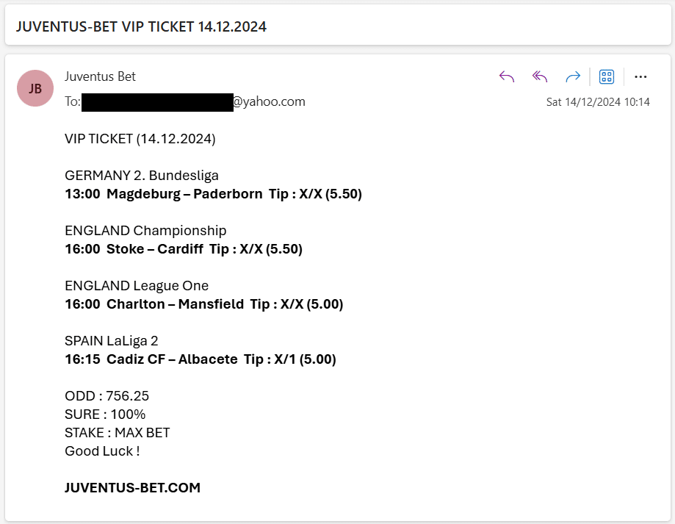Click the Stoke – Cardiff tip line
This screenshot has height=524, width=675.
[x=184, y=249]
